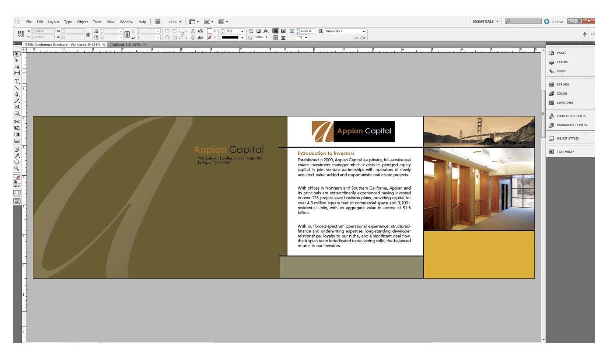Open the stroke weight 0 pt dropdown
This screenshot has height=359, width=608.
click(242, 31)
